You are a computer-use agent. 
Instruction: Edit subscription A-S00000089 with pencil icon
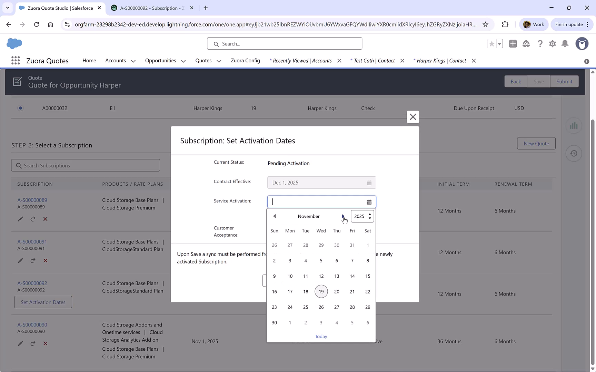tap(21, 219)
